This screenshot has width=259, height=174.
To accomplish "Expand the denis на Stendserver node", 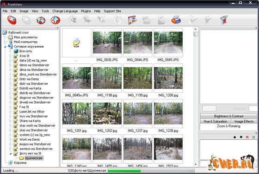I will [10, 65].
